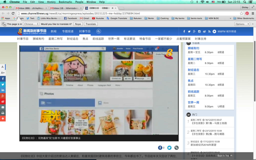Open Weibo header icon
Image resolution: width=256 pixels, height=160 pixels.
pos(204,31)
